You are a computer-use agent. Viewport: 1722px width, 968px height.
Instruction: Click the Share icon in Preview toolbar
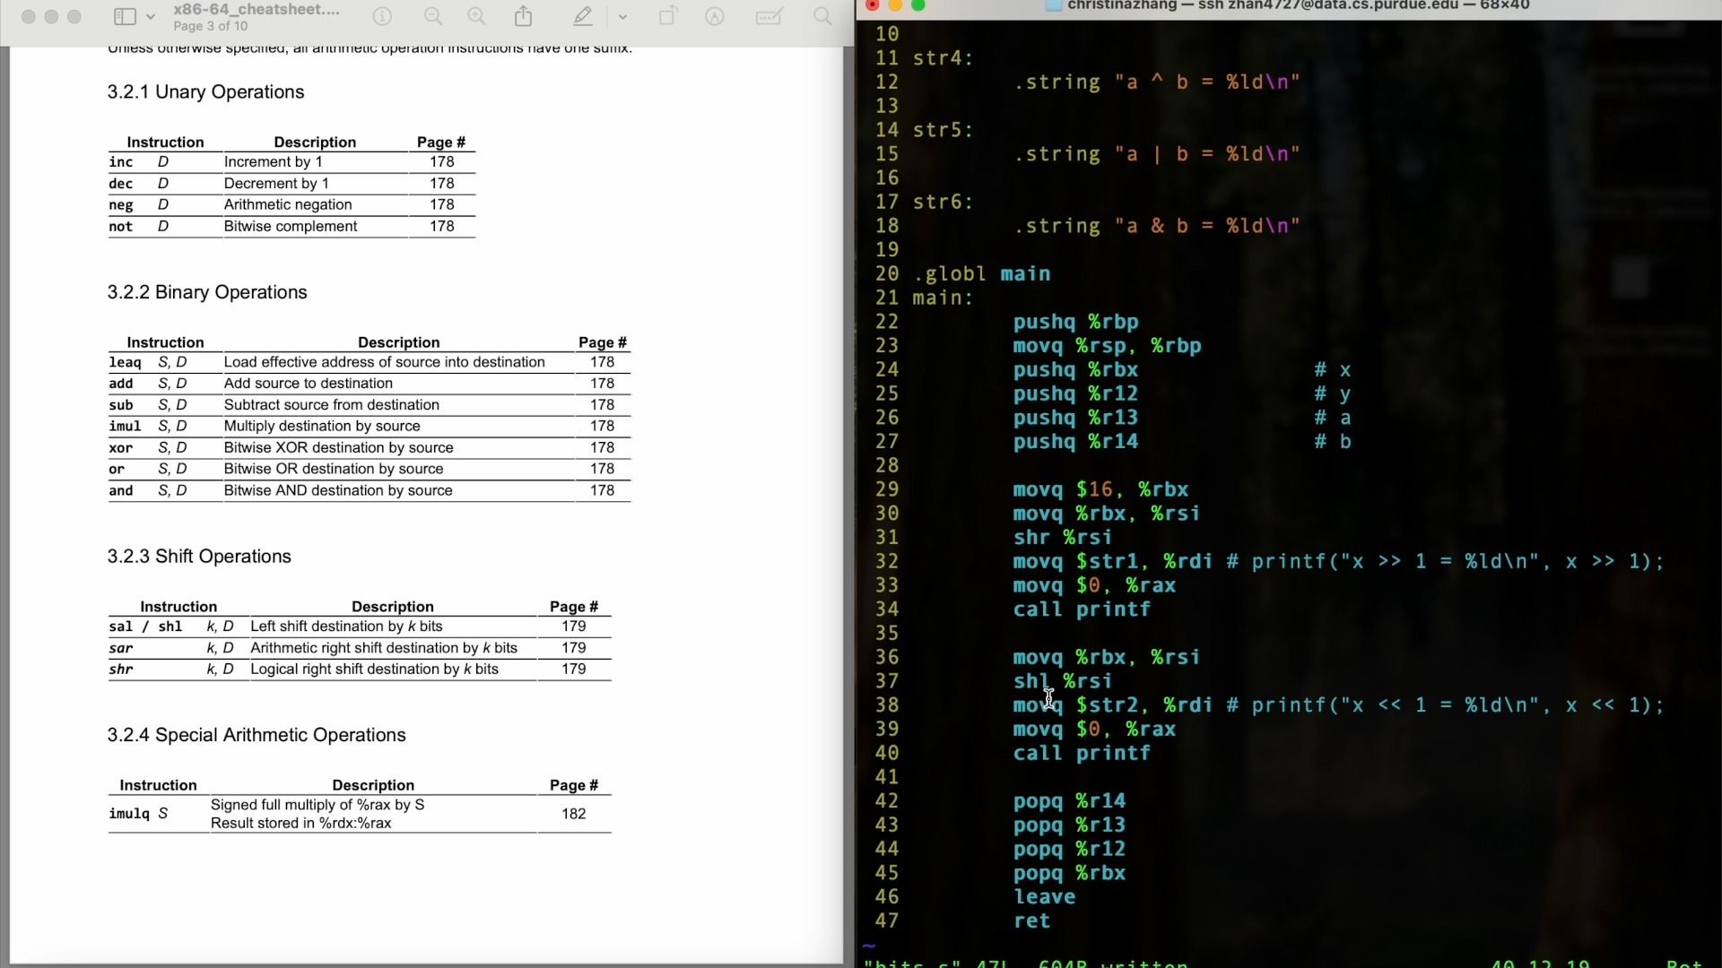[x=524, y=16]
